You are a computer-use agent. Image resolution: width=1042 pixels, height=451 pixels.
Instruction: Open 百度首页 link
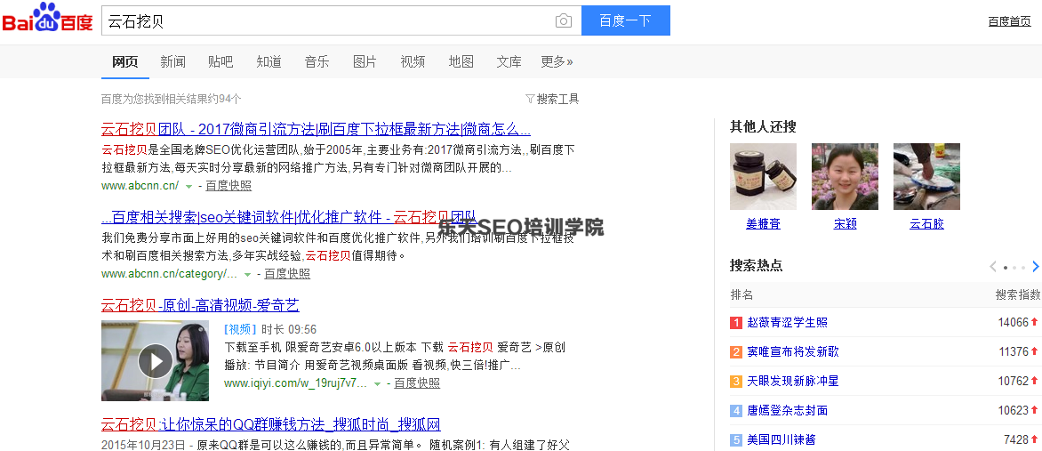tap(1009, 21)
